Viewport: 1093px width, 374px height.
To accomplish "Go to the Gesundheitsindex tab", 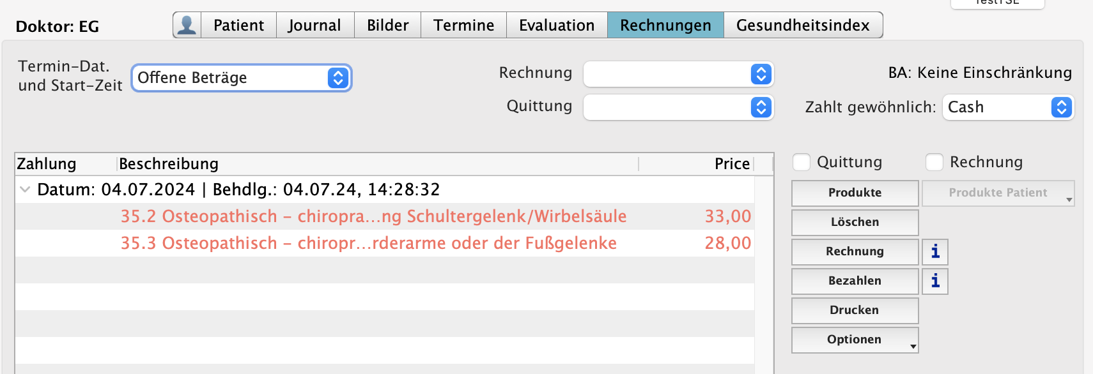I will pyautogui.click(x=803, y=25).
